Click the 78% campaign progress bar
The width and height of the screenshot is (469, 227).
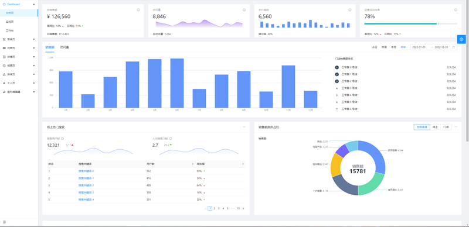click(x=411, y=23)
